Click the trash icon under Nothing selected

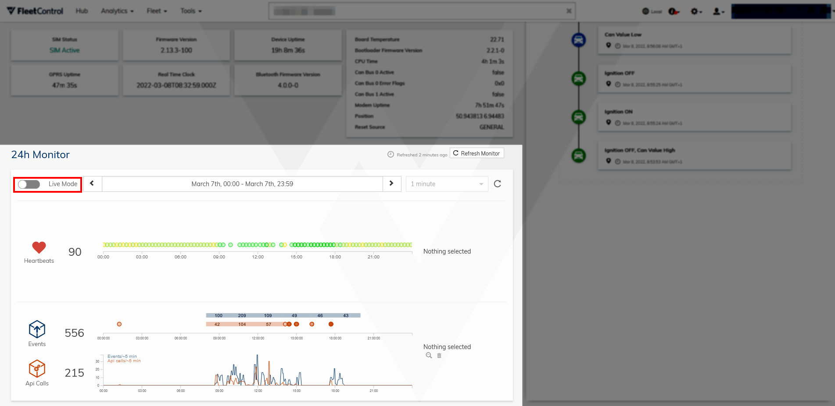click(439, 356)
